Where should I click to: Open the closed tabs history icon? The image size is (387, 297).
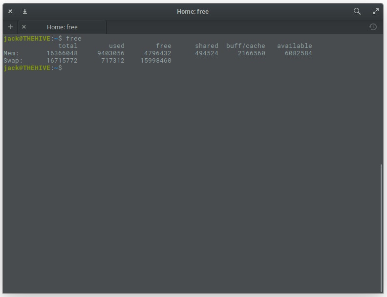(x=373, y=27)
